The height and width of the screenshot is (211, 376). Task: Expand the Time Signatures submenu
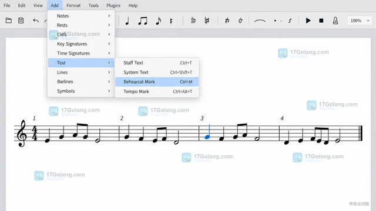coord(81,53)
